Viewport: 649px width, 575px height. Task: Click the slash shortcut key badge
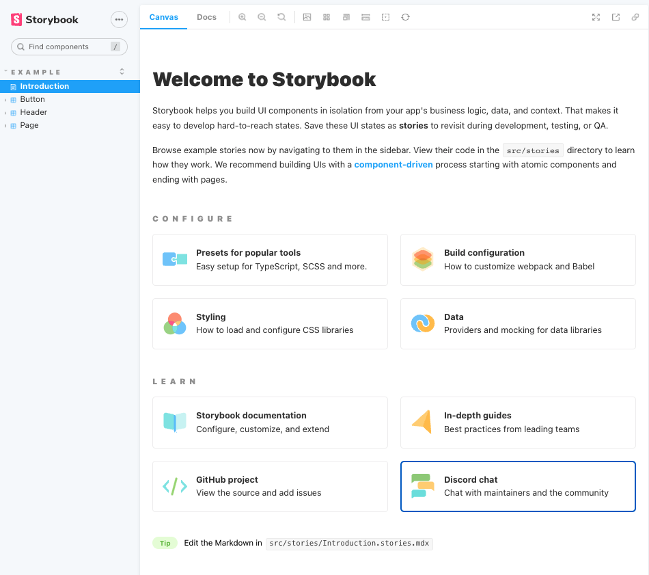coord(115,46)
